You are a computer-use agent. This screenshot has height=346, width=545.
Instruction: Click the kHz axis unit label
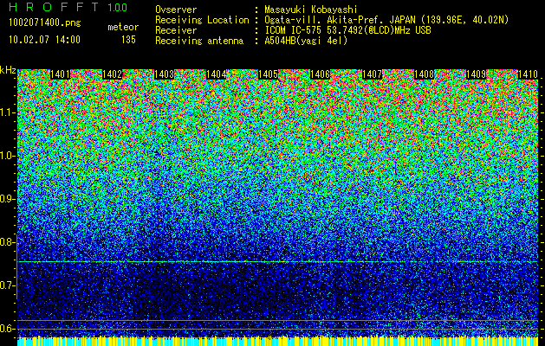8,70
